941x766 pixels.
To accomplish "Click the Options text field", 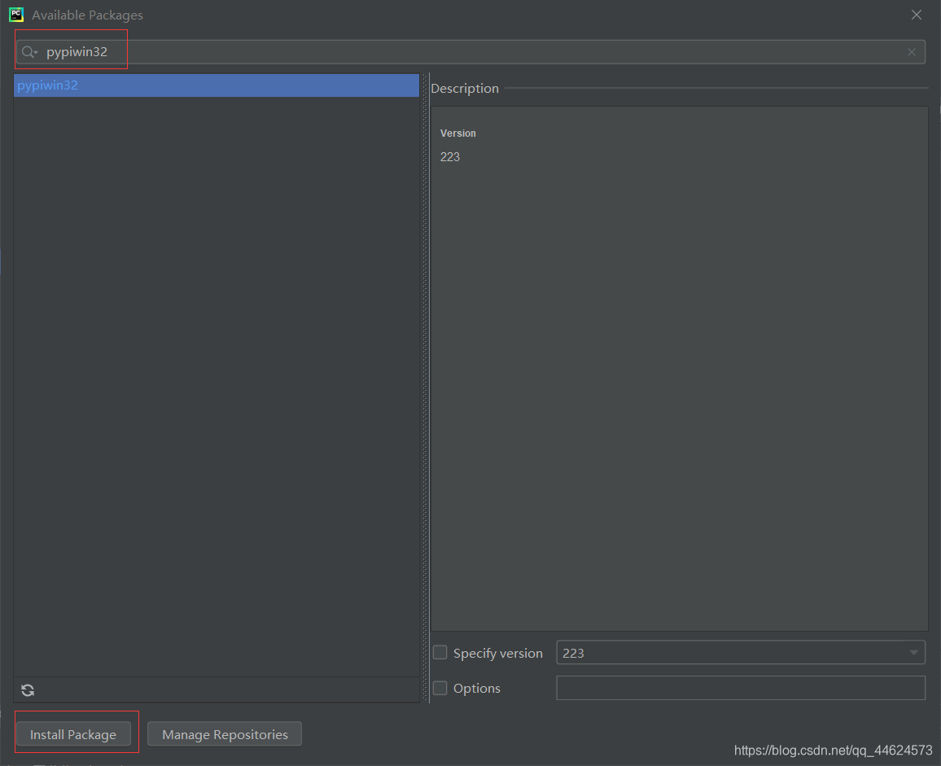I will tap(741, 688).
